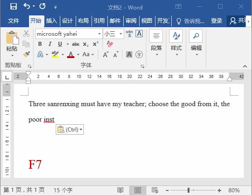Viewport: 252px width, 195px height.
Task: Open the 段落 paragraph group
Action: point(156,43)
